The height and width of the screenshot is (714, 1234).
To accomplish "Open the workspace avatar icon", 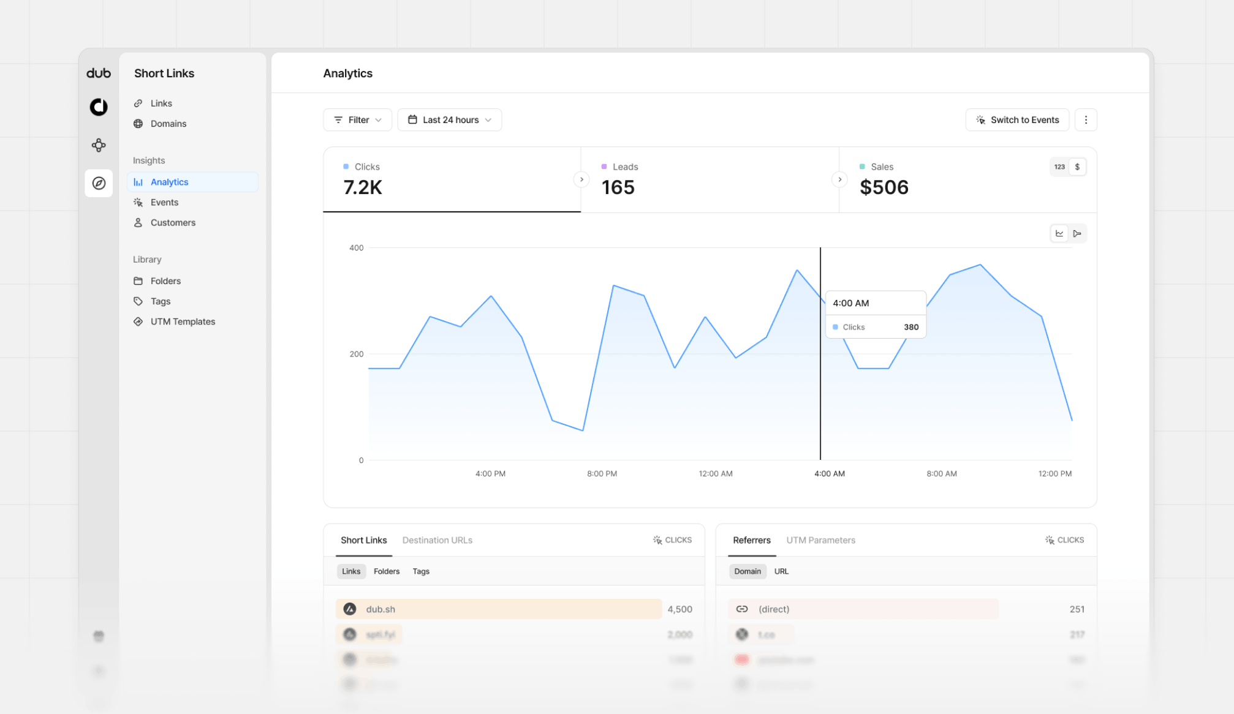I will [x=99, y=107].
